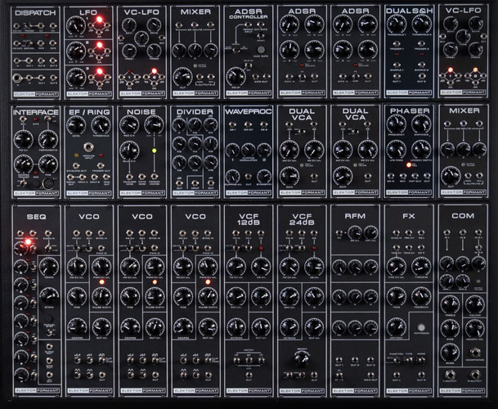This screenshot has height=409, width=498.
Task: Flip the Mode switch on FX module
Action: point(421,361)
